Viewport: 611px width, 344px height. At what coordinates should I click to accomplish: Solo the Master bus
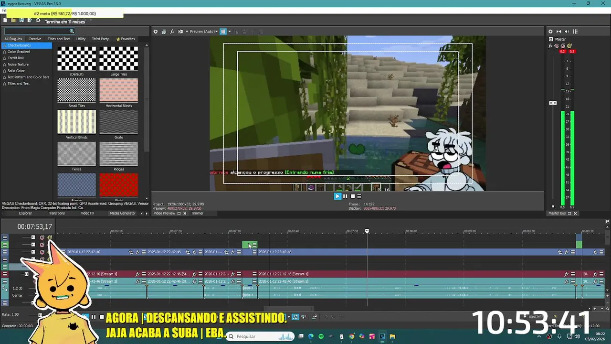tap(569, 46)
